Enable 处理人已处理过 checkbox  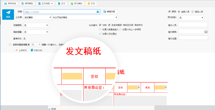pos(100,34)
